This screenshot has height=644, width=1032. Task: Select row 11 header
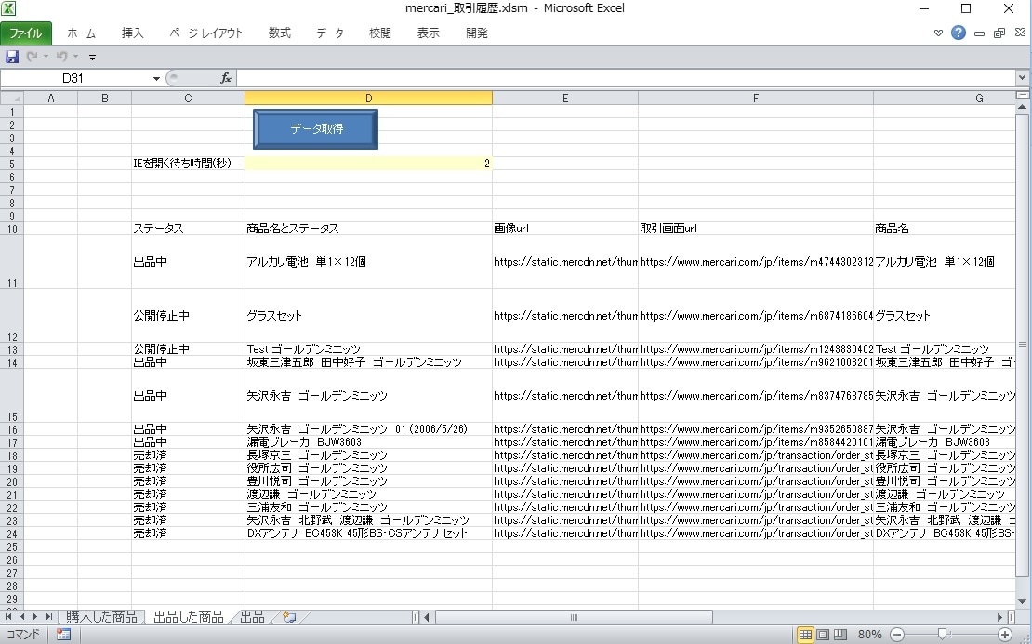(x=12, y=262)
